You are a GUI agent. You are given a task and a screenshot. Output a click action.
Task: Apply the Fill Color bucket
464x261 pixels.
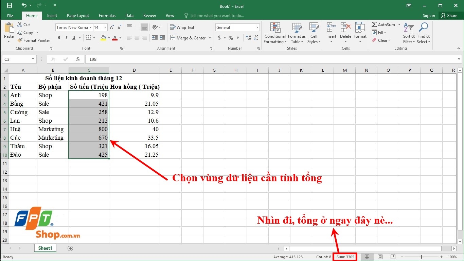tap(104, 38)
